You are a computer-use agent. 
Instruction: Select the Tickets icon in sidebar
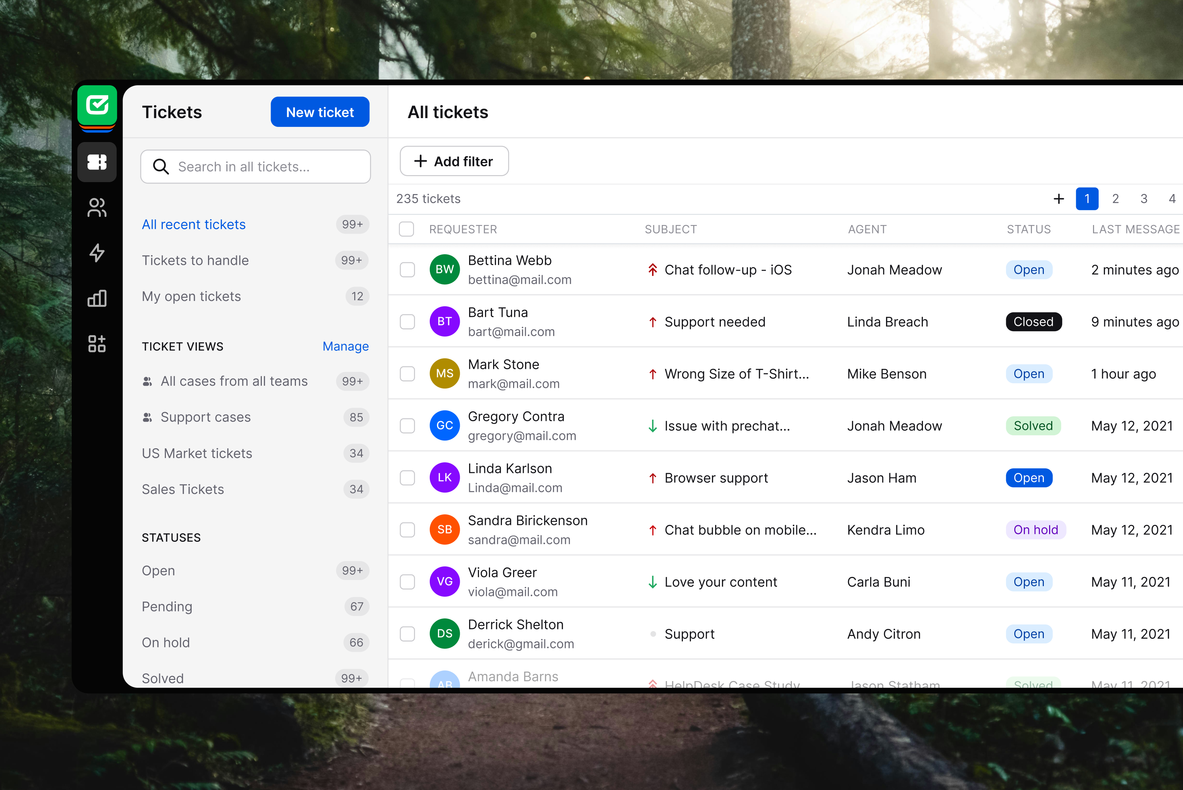(x=97, y=162)
